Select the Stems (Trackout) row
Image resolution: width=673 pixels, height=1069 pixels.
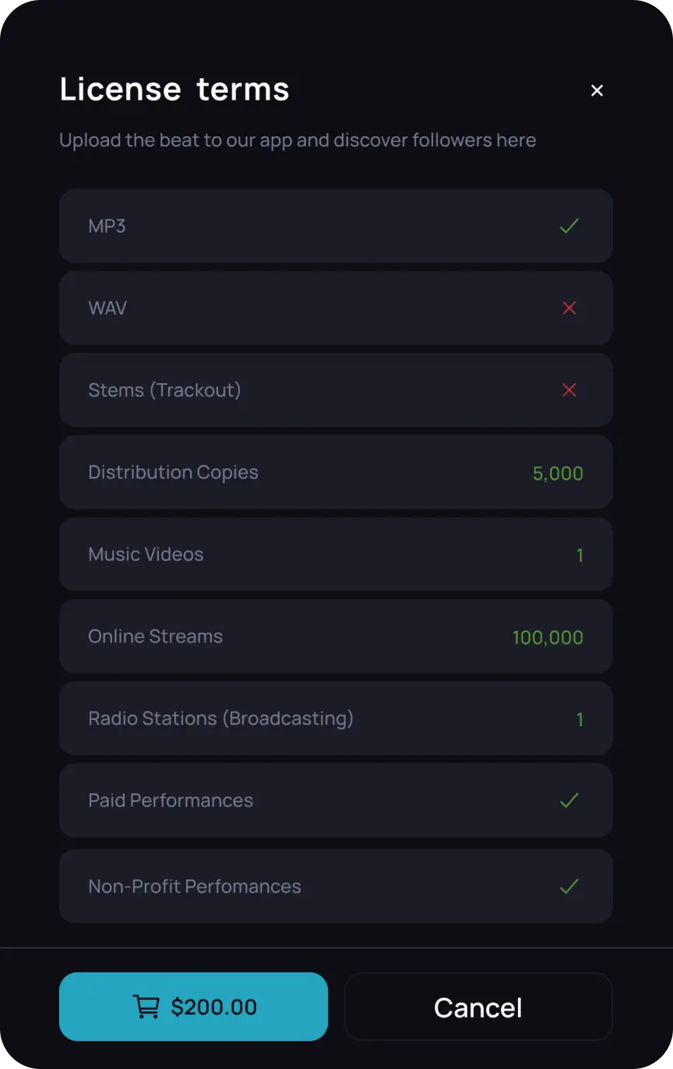(335, 390)
